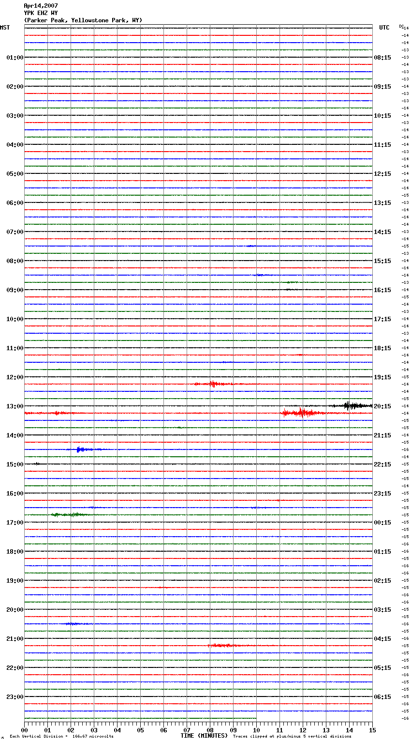Image resolution: width=411 pixels, height=743 pixels.
Task: Click minute 10 on the bottom axis
Action: pyautogui.click(x=256, y=730)
